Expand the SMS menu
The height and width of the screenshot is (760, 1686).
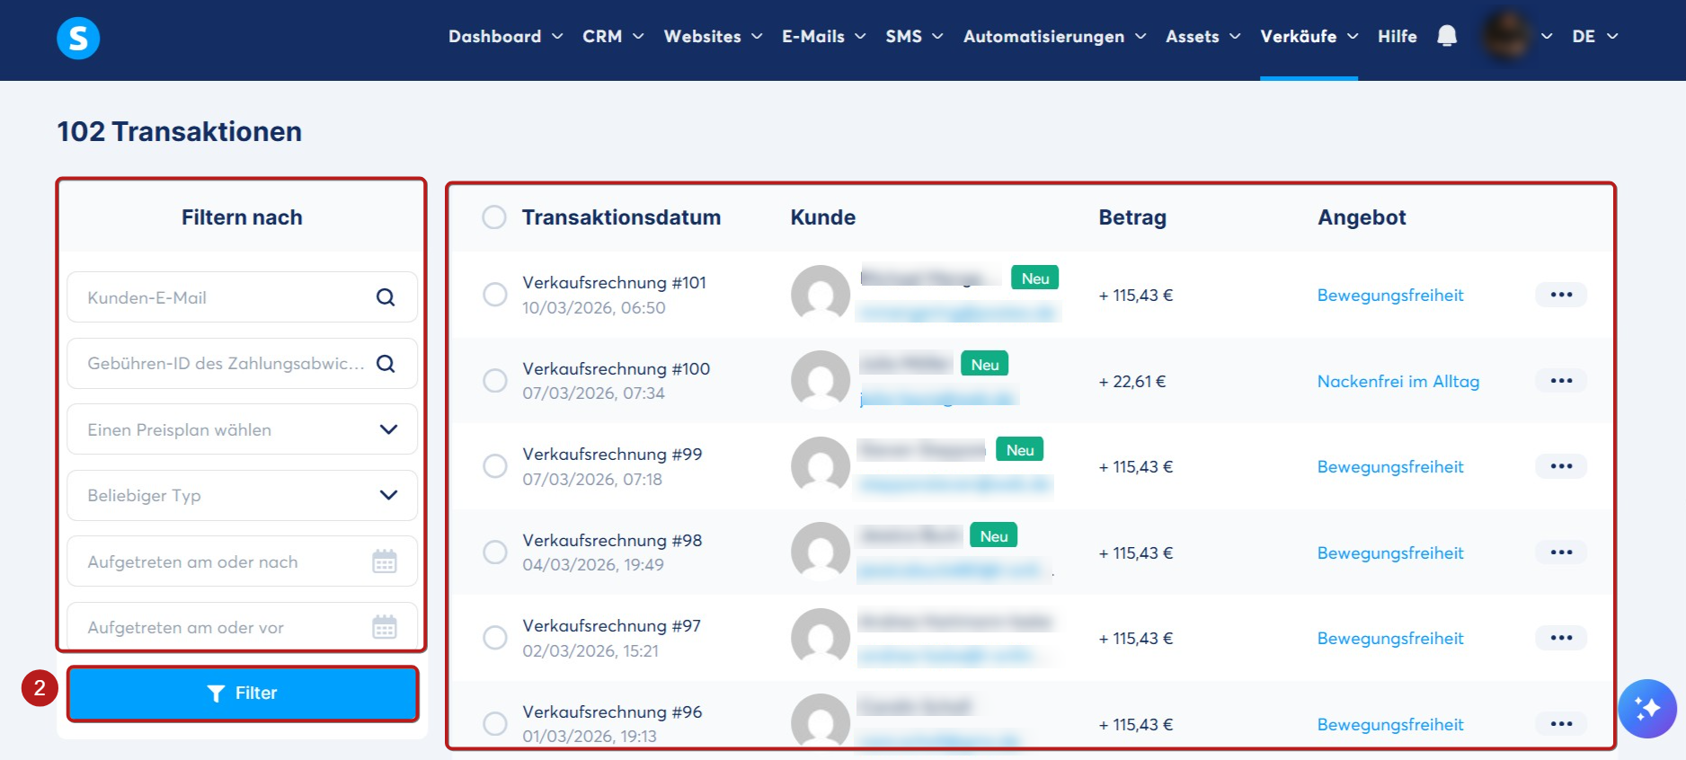point(914,36)
